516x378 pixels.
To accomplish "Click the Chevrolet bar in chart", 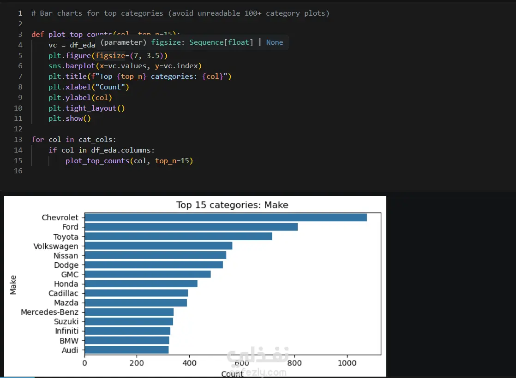I will pos(226,217).
